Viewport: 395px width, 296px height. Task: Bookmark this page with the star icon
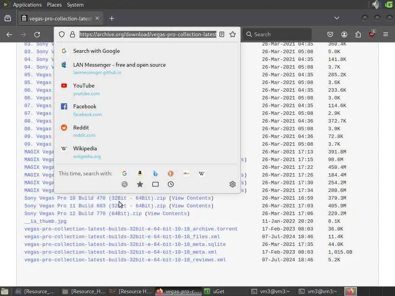233,34
